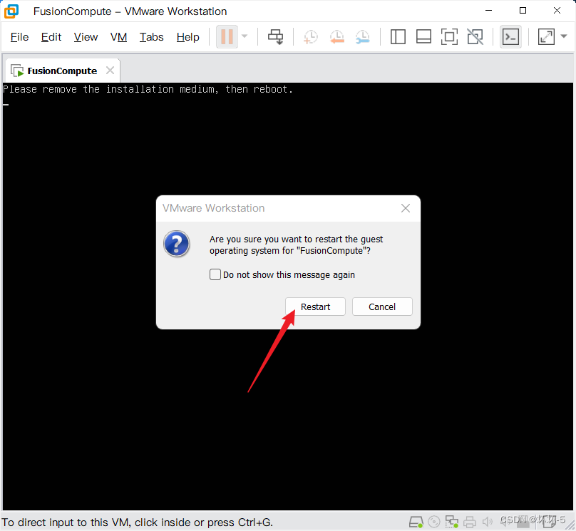Confirm with the Restart button
The image size is (576, 531).
coord(315,306)
